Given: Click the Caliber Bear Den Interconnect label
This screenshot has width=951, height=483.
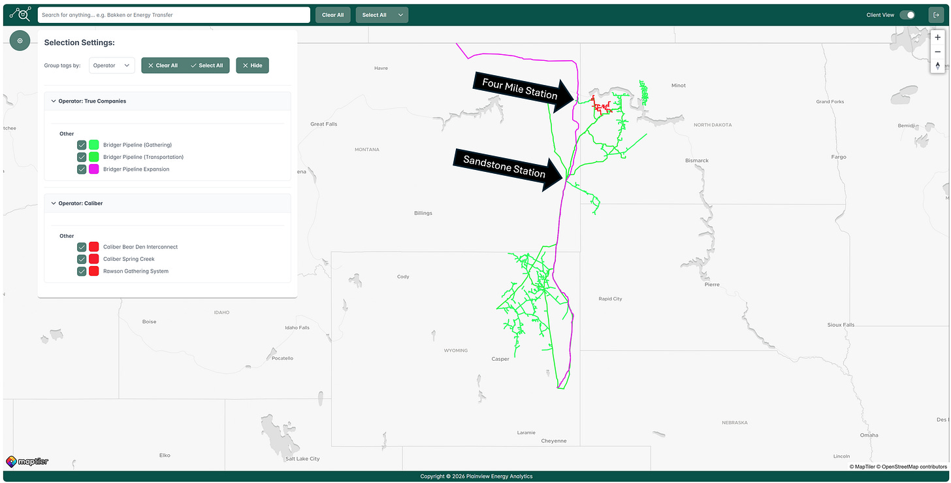Looking at the screenshot, I should (x=140, y=247).
